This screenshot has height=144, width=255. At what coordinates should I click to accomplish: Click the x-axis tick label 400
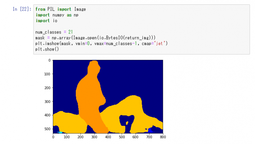pos(108,137)
